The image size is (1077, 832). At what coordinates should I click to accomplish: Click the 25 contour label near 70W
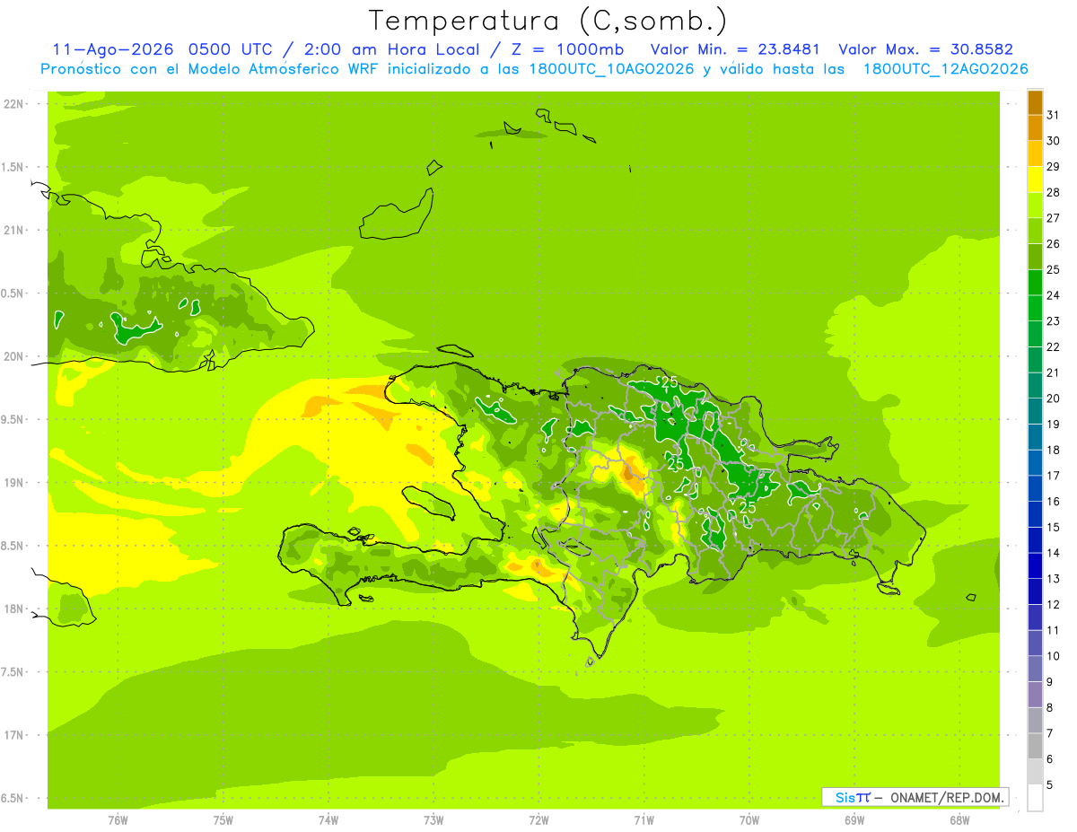point(747,508)
